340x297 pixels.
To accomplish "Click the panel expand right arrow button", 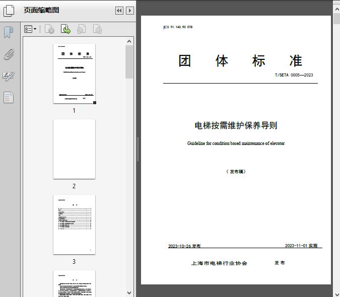I will 130,11.
